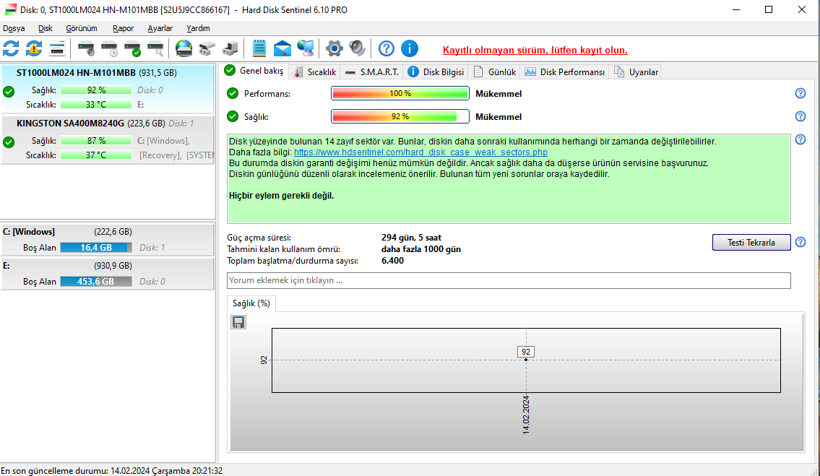Click the blue refresh disk information icon
The image size is (820, 476).
pyautogui.click(x=11, y=48)
